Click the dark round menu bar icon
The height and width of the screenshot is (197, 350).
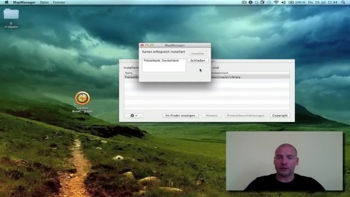click(250, 2)
